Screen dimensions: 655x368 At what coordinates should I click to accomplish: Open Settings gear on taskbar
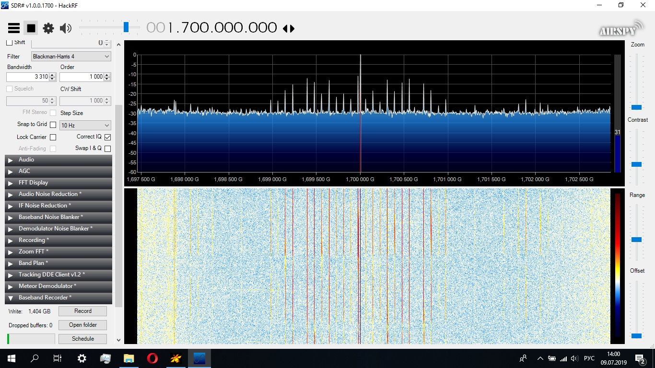[82, 358]
